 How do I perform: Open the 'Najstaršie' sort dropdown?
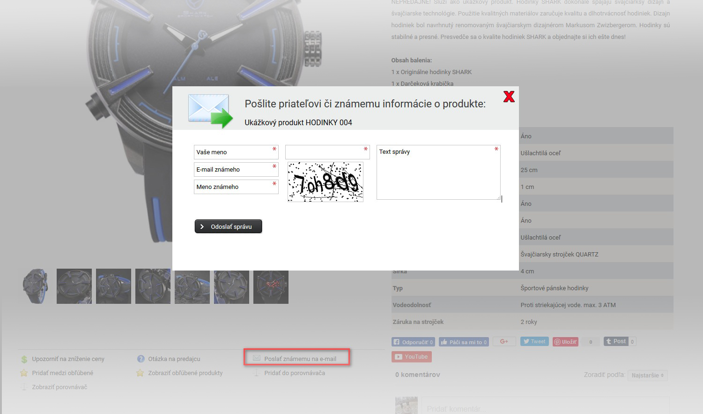647,376
